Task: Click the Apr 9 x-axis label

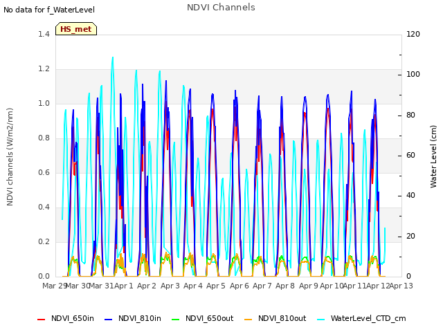Action: point(309,286)
